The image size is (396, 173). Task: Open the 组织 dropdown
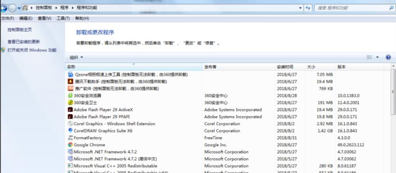click(76, 58)
